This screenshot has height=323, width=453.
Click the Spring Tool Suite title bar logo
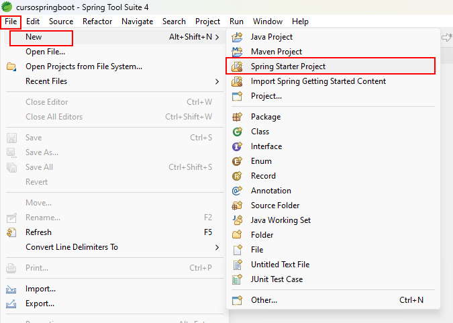pyautogui.click(x=7, y=7)
